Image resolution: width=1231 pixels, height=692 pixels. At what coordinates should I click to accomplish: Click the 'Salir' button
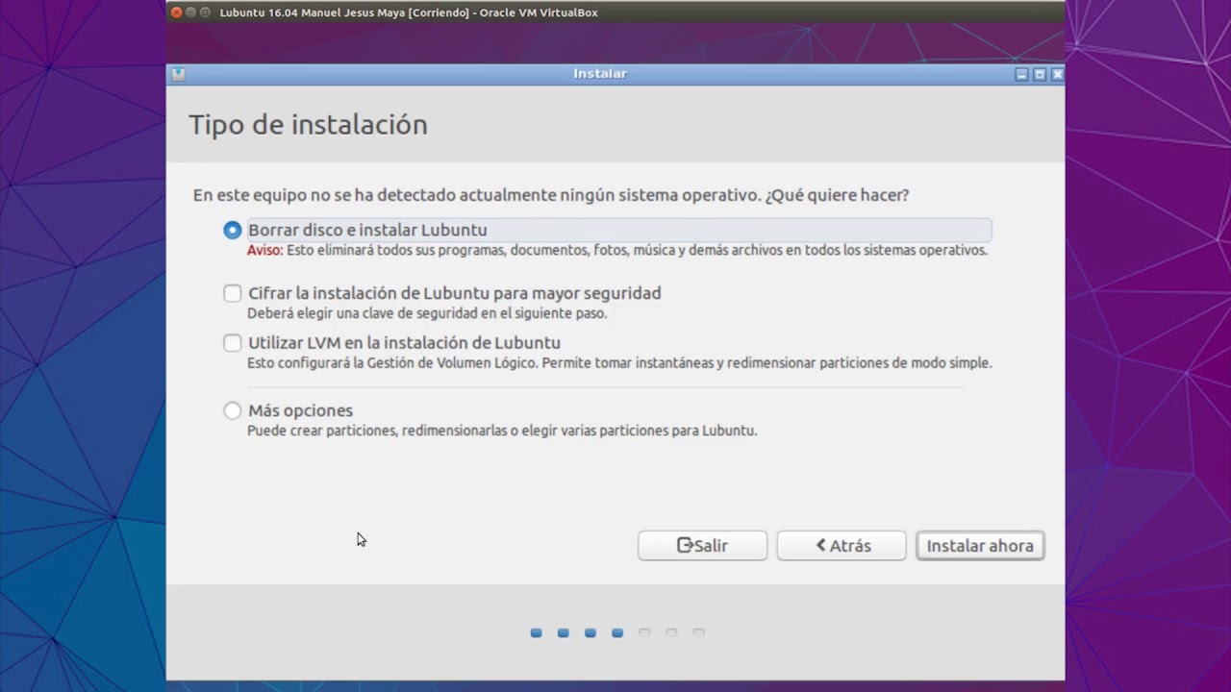tap(702, 545)
